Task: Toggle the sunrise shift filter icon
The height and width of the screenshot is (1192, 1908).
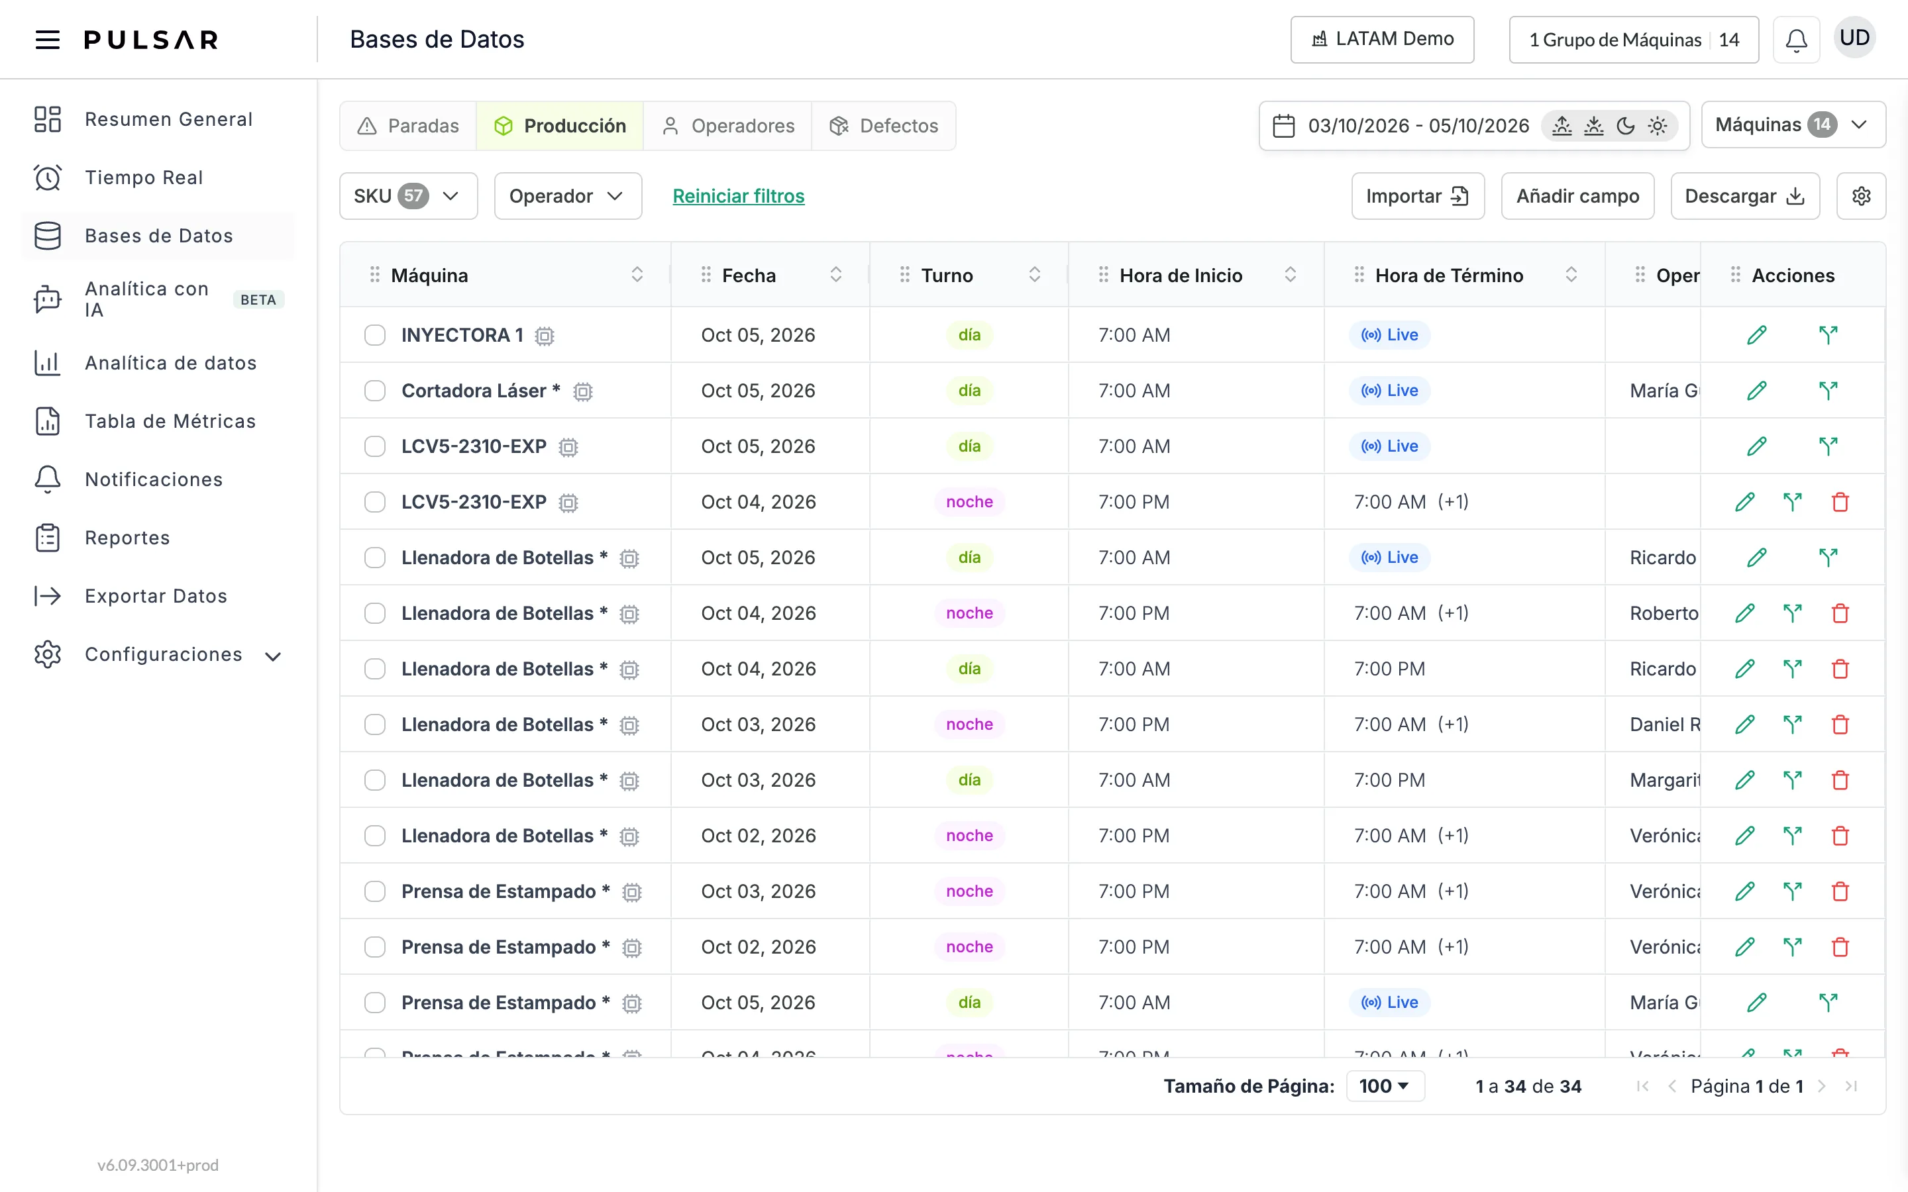Action: (1562, 125)
